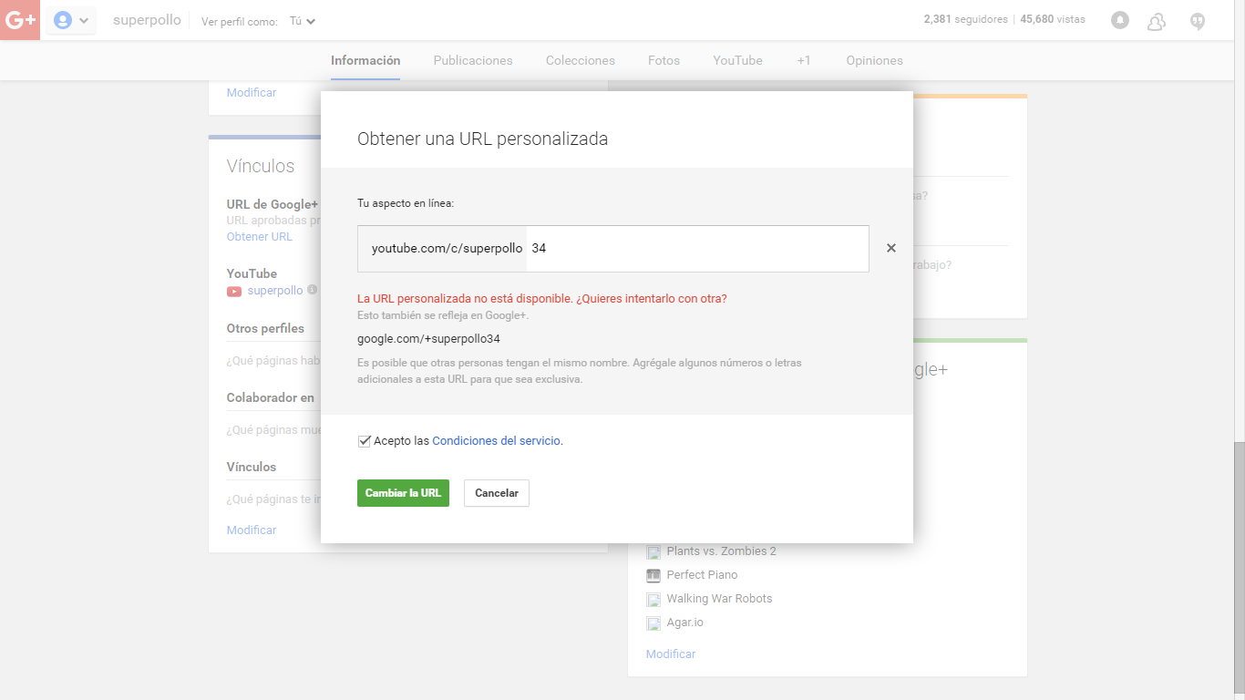Click the 'Perfect Piano' app name
1245x700 pixels.
tap(703, 575)
